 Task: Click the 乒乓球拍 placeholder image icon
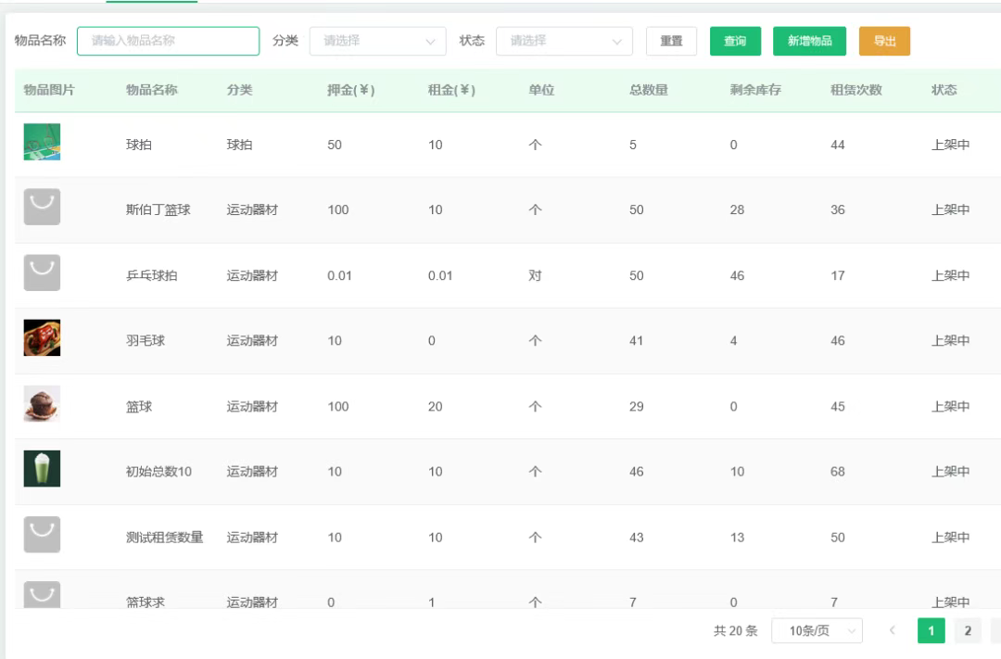coord(42,273)
